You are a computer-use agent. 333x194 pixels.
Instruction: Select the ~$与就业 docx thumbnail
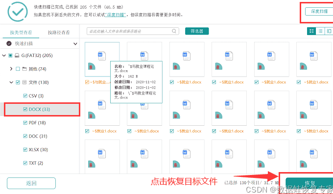coord(102,59)
